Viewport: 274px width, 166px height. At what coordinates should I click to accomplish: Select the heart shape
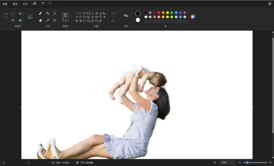point(97,20)
